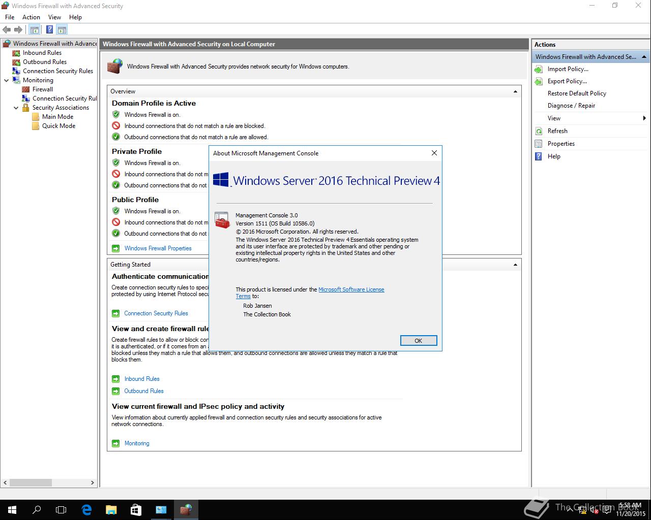Image resolution: width=651 pixels, height=520 pixels.
Task: Click the Properties icon in Actions
Action: [x=539, y=144]
